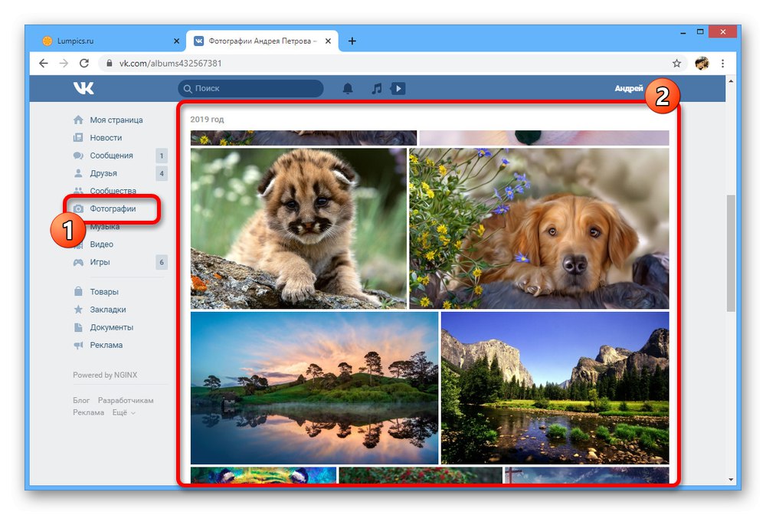The width and height of the screenshot is (766, 515).
Task: Click the scrollbar up arrow
Action: coord(730,80)
